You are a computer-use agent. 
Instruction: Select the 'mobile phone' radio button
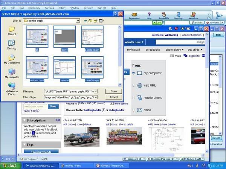click(x=134, y=98)
